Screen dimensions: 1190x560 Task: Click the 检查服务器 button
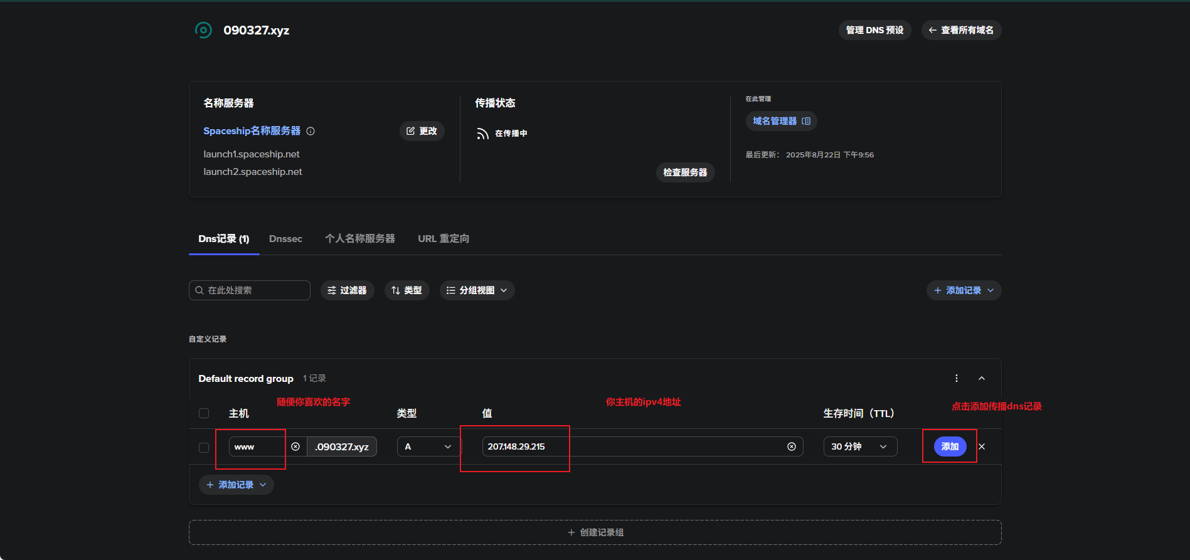click(x=685, y=172)
